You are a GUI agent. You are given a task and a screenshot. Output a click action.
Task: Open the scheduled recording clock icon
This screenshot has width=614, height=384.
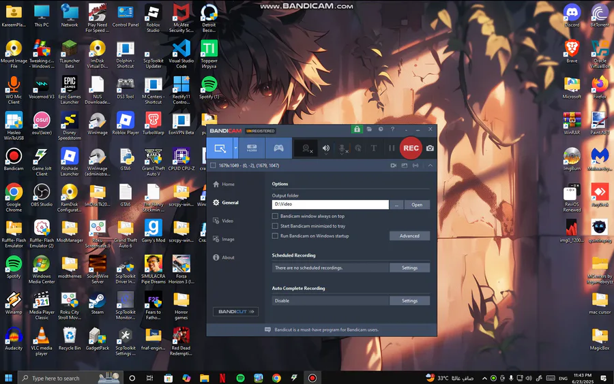(x=381, y=129)
